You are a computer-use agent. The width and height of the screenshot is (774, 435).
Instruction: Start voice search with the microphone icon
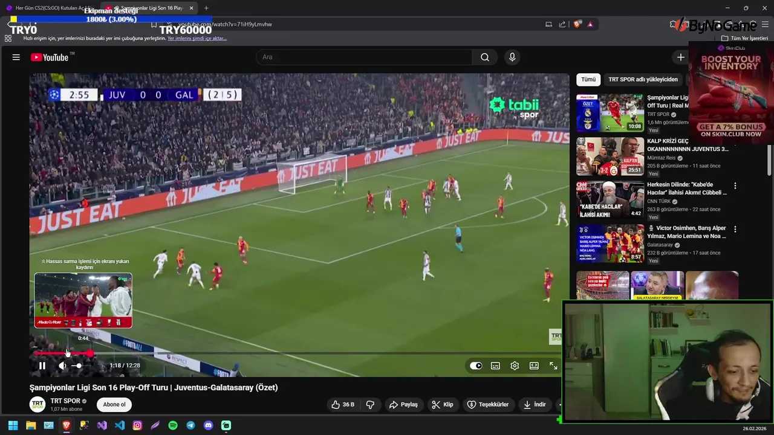tap(512, 57)
